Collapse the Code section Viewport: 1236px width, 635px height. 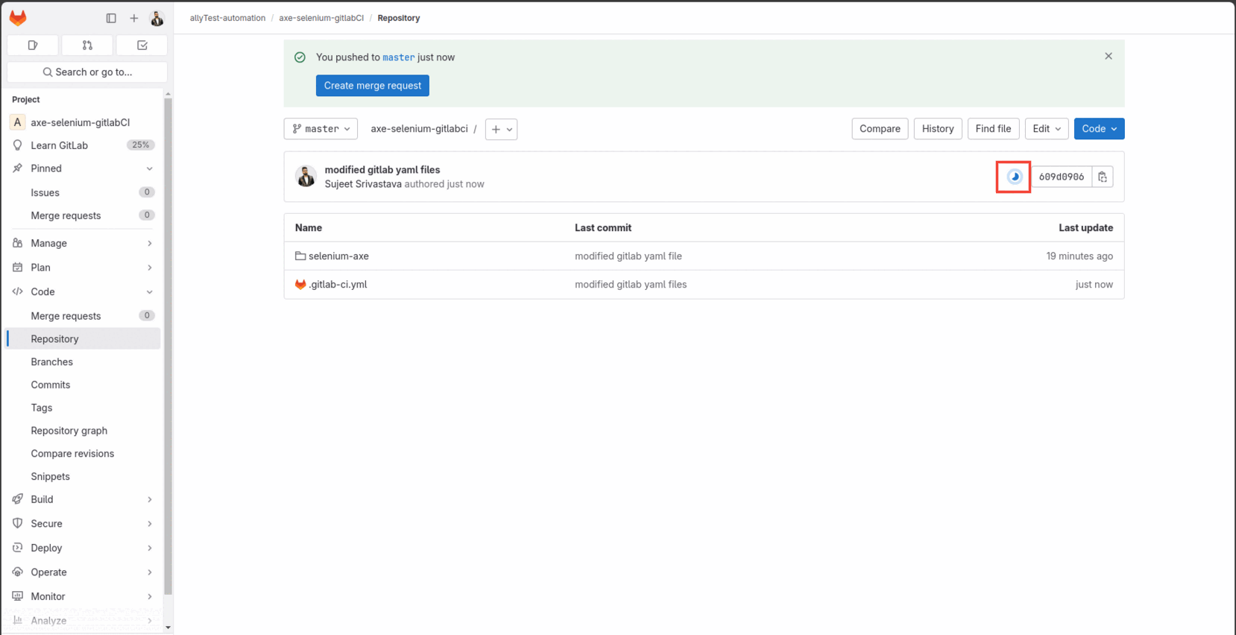[149, 291]
